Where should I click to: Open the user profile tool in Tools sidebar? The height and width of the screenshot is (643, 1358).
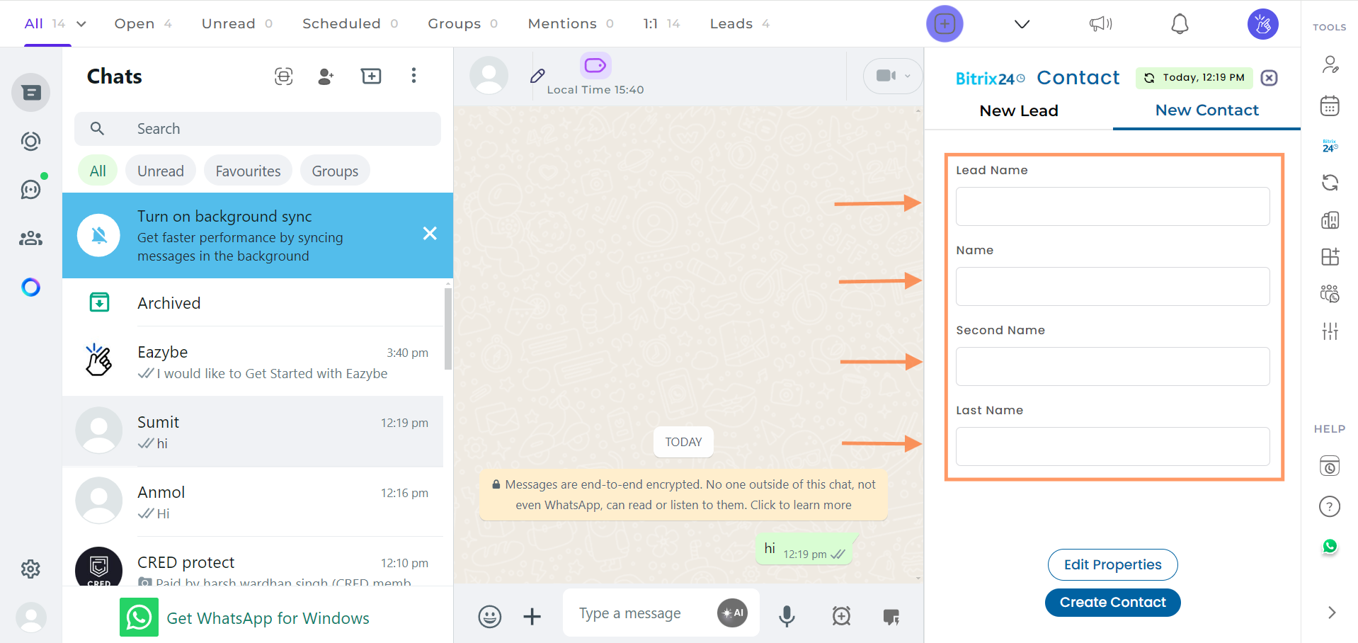(1330, 65)
